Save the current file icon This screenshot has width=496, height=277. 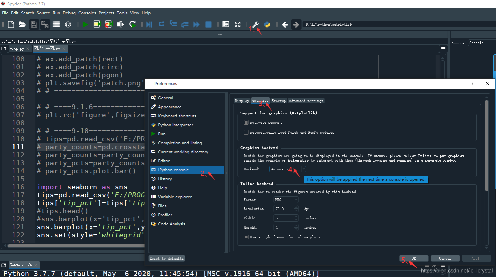click(34, 24)
